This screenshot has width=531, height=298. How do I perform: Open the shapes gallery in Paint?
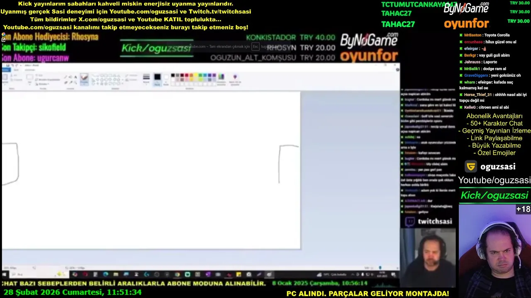pyautogui.click(x=107, y=79)
